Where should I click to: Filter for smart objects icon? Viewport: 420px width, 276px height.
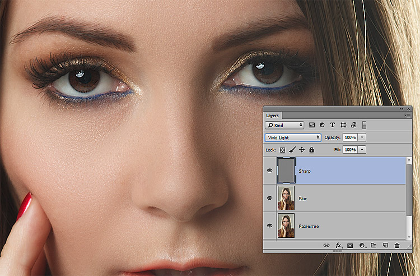(x=353, y=125)
